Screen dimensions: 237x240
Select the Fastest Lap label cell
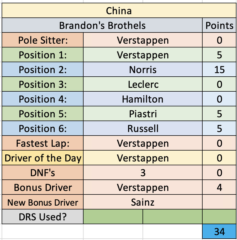click(x=43, y=143)
